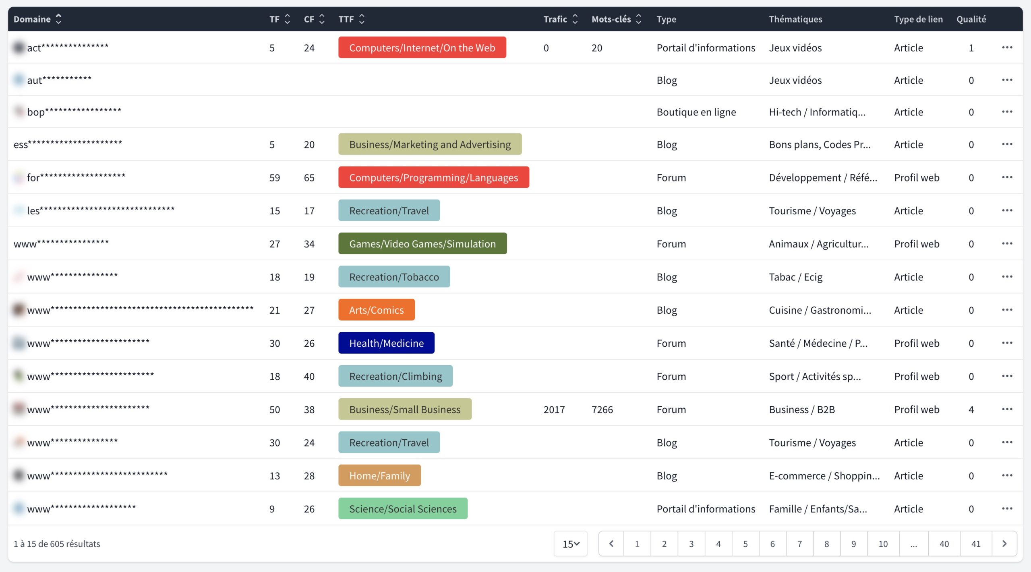Sort by TTF column arrows
1031x572 pixels.
click(x=362, y=19)
